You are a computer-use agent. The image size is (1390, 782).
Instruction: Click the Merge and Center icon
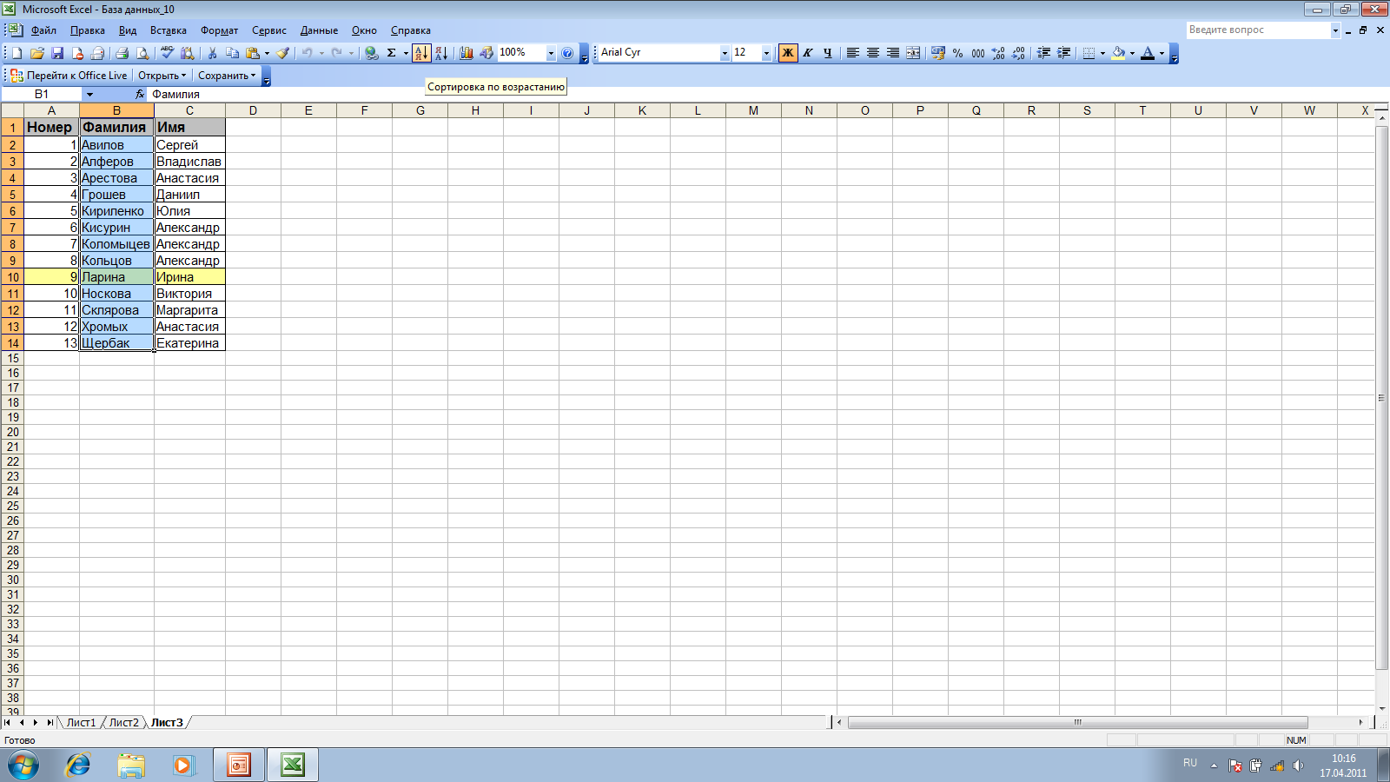click(x=913, y=53)
